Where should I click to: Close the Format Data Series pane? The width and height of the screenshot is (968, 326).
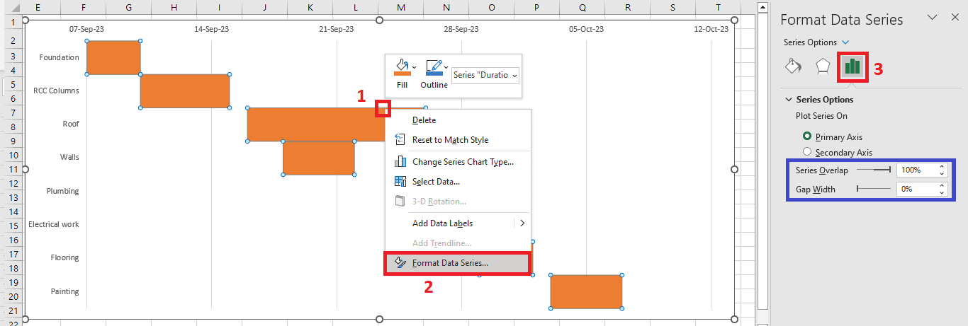[x=955, y=18]
